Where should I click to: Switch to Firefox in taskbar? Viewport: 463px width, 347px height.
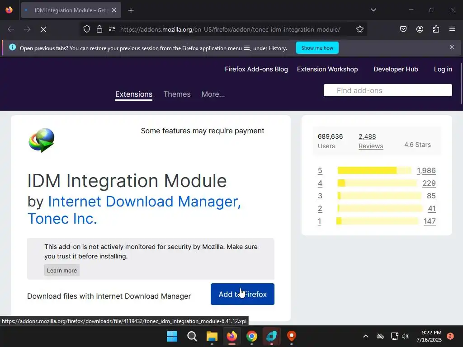pyautogui.click(x=232, y=336)
